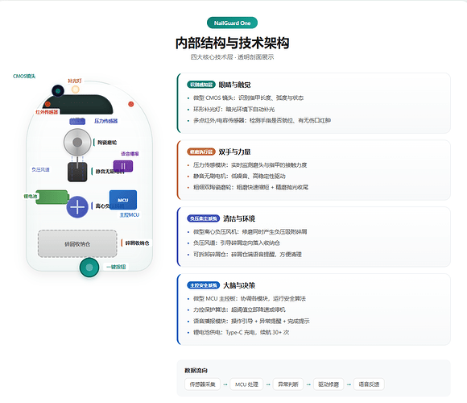Click the blue '主控安全系统' badge

point(204,285)
